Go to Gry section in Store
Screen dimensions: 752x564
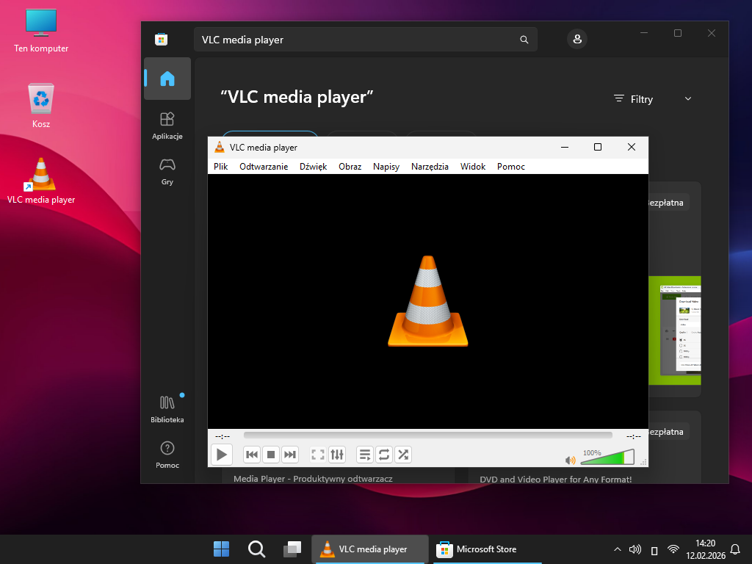[167, 171]
